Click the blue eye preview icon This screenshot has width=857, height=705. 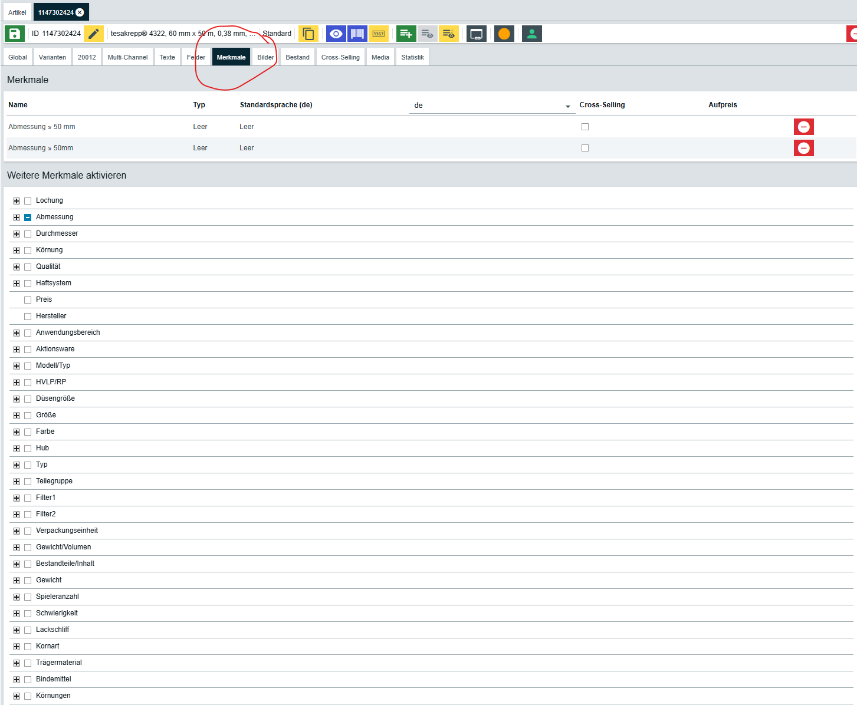336,34
